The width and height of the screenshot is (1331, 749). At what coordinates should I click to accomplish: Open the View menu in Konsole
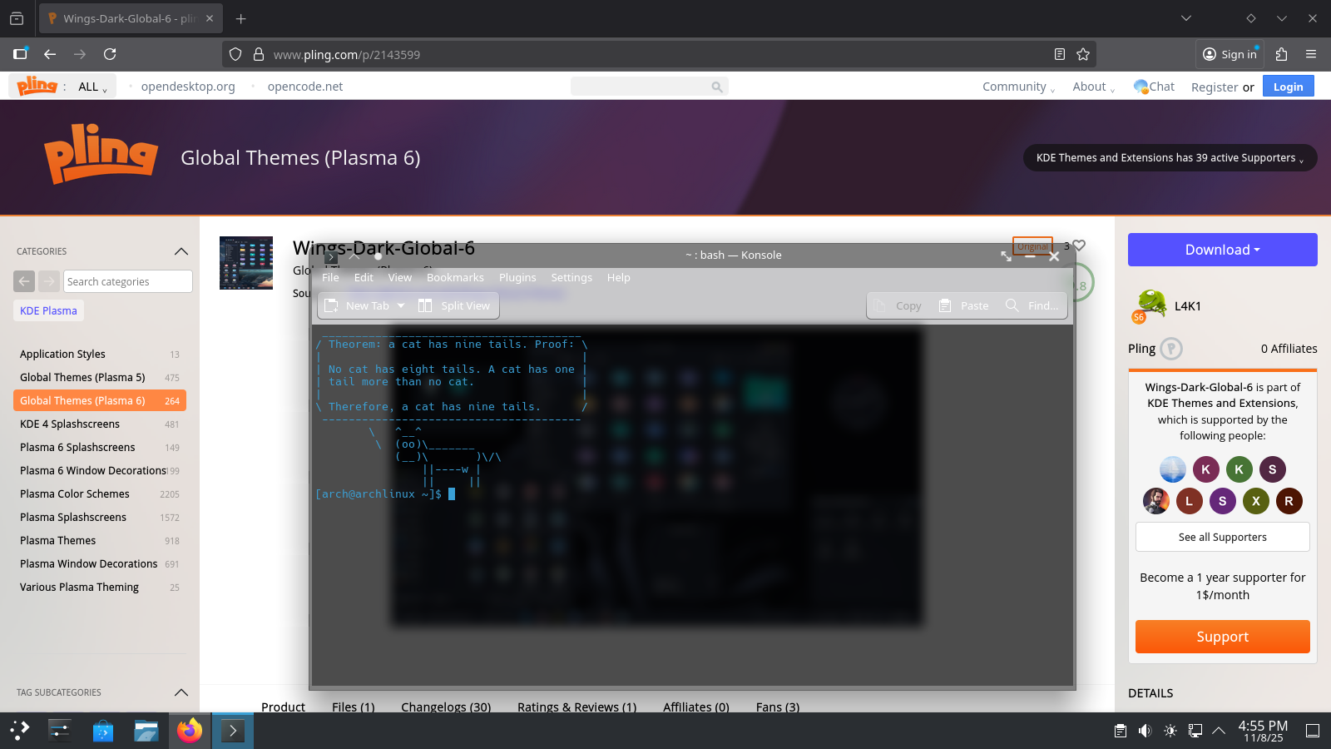[400, 278]
